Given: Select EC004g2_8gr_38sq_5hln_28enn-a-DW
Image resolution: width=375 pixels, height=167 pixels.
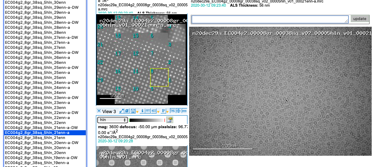Looking at the screenshot, I should coord(45,23).
